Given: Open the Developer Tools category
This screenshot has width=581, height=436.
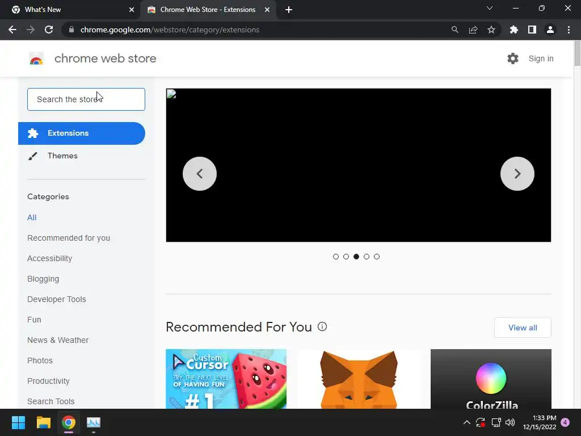Looking at the screenshot, I should [56, 299].
